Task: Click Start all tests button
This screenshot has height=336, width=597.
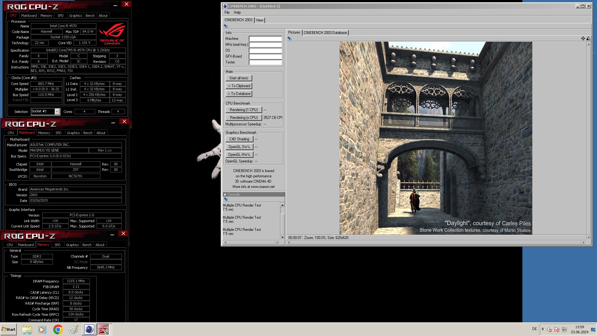Action: 239,78
